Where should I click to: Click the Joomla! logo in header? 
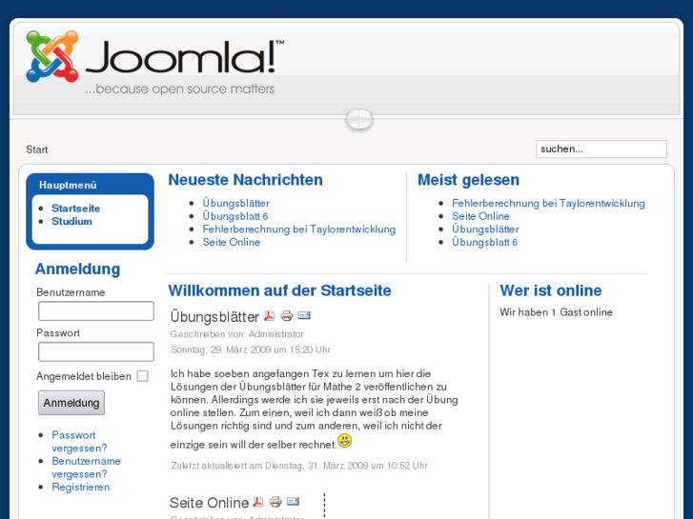coord(154,62)
